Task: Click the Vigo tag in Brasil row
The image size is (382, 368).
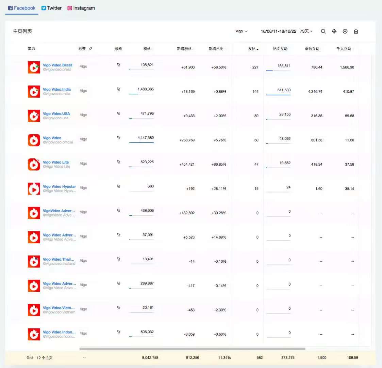Action: pyautogui.click(x=83, y=66)
